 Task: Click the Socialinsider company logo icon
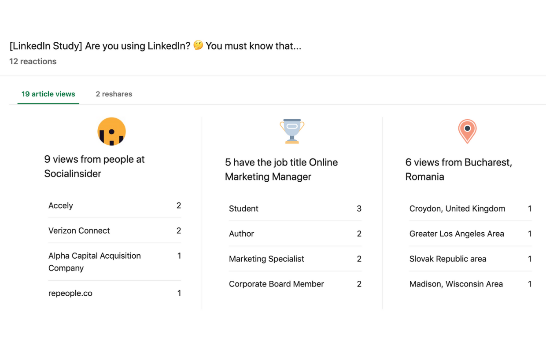(111, 131)
